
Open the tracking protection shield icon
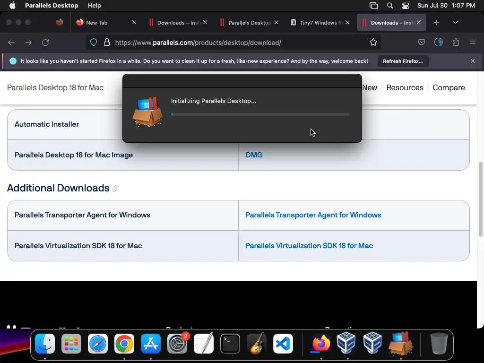(x=94, y=43)
